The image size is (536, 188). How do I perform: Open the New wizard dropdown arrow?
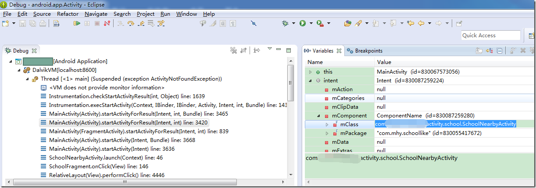pyautogui.click(x=13, y=23)
